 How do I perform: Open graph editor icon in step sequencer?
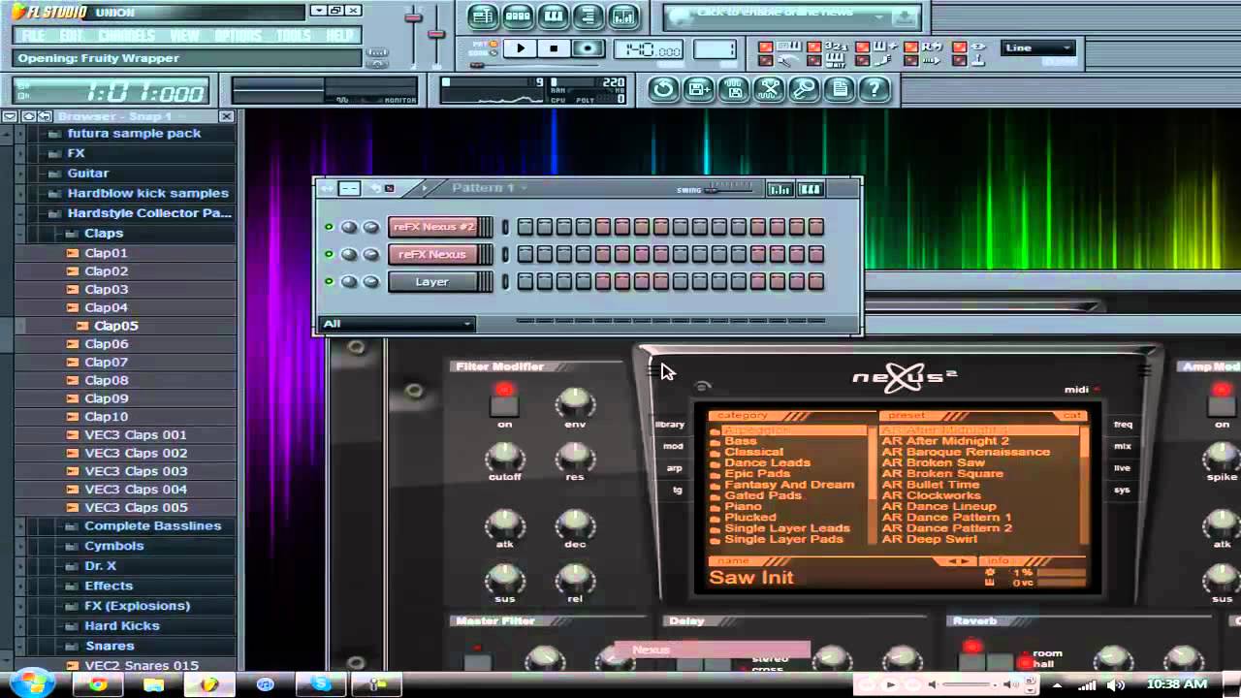click(780, 189)
